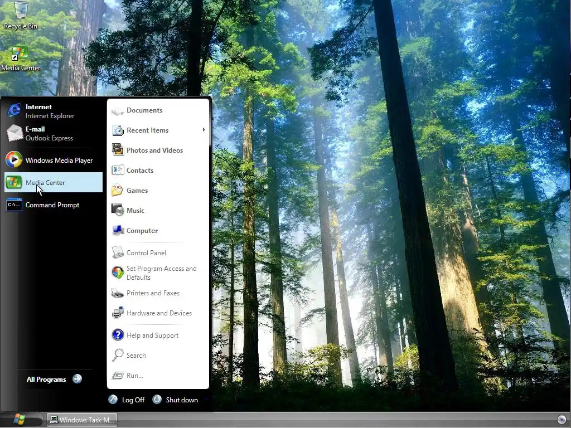Open the Recycle Bin desktop icon
Screen dimensions: 571x428
[x=21, y=10]
